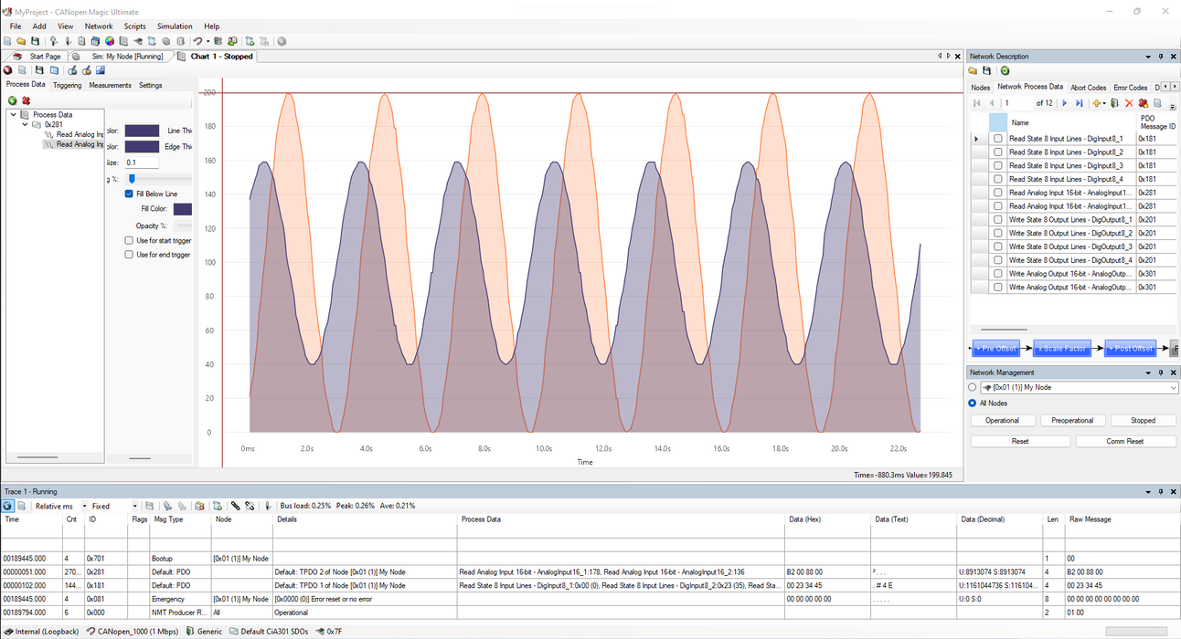Open the Relative ms time format dropdown
The width and height of the screenshot is (1181, 639).
(84, 506)
